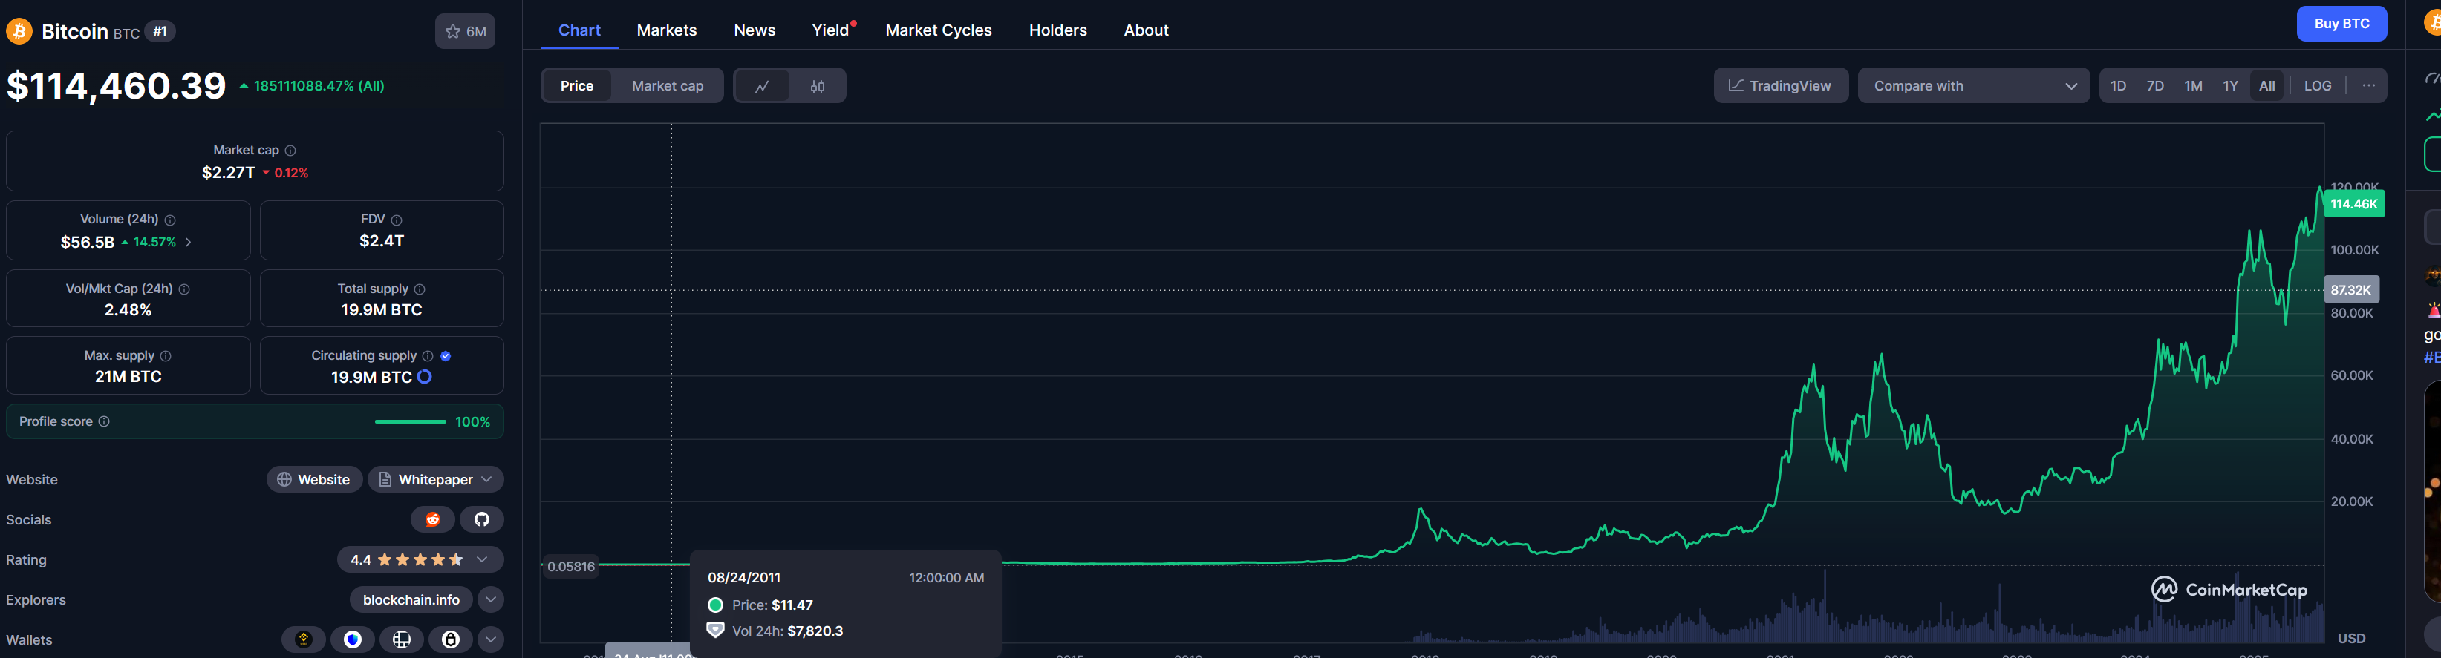The image size is (2441, 658).
Task: Open the Markets tab
Action: click(x=667, y=30)
